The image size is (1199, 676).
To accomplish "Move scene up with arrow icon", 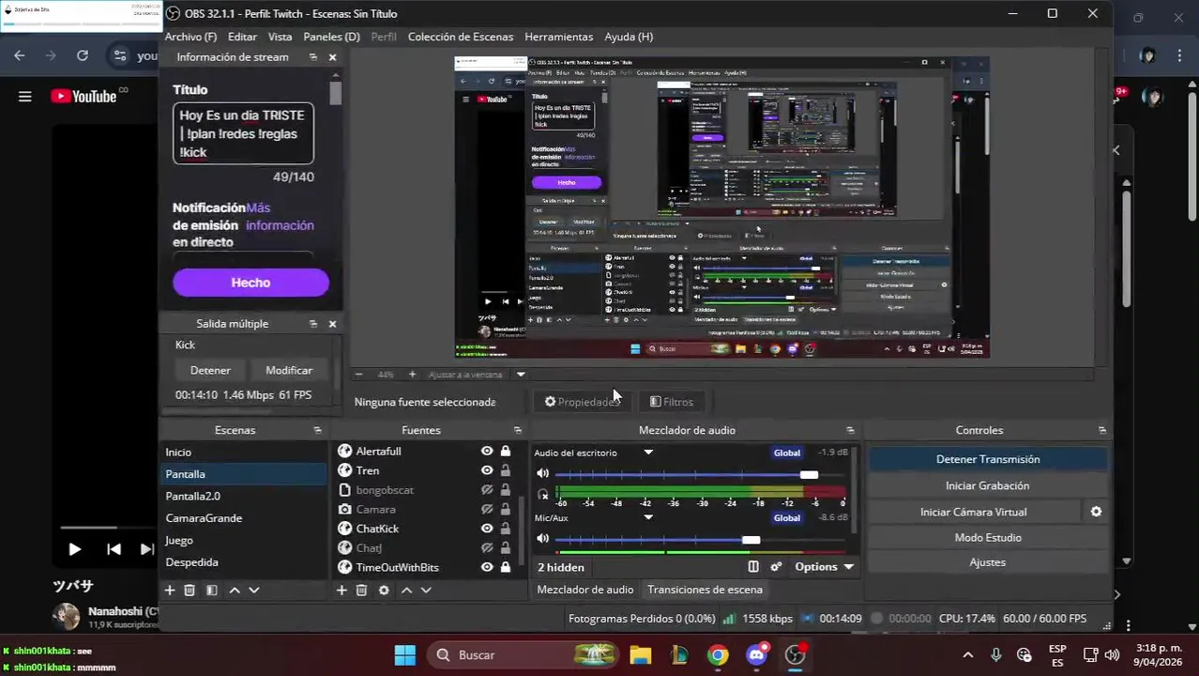I will pos(235,590).
